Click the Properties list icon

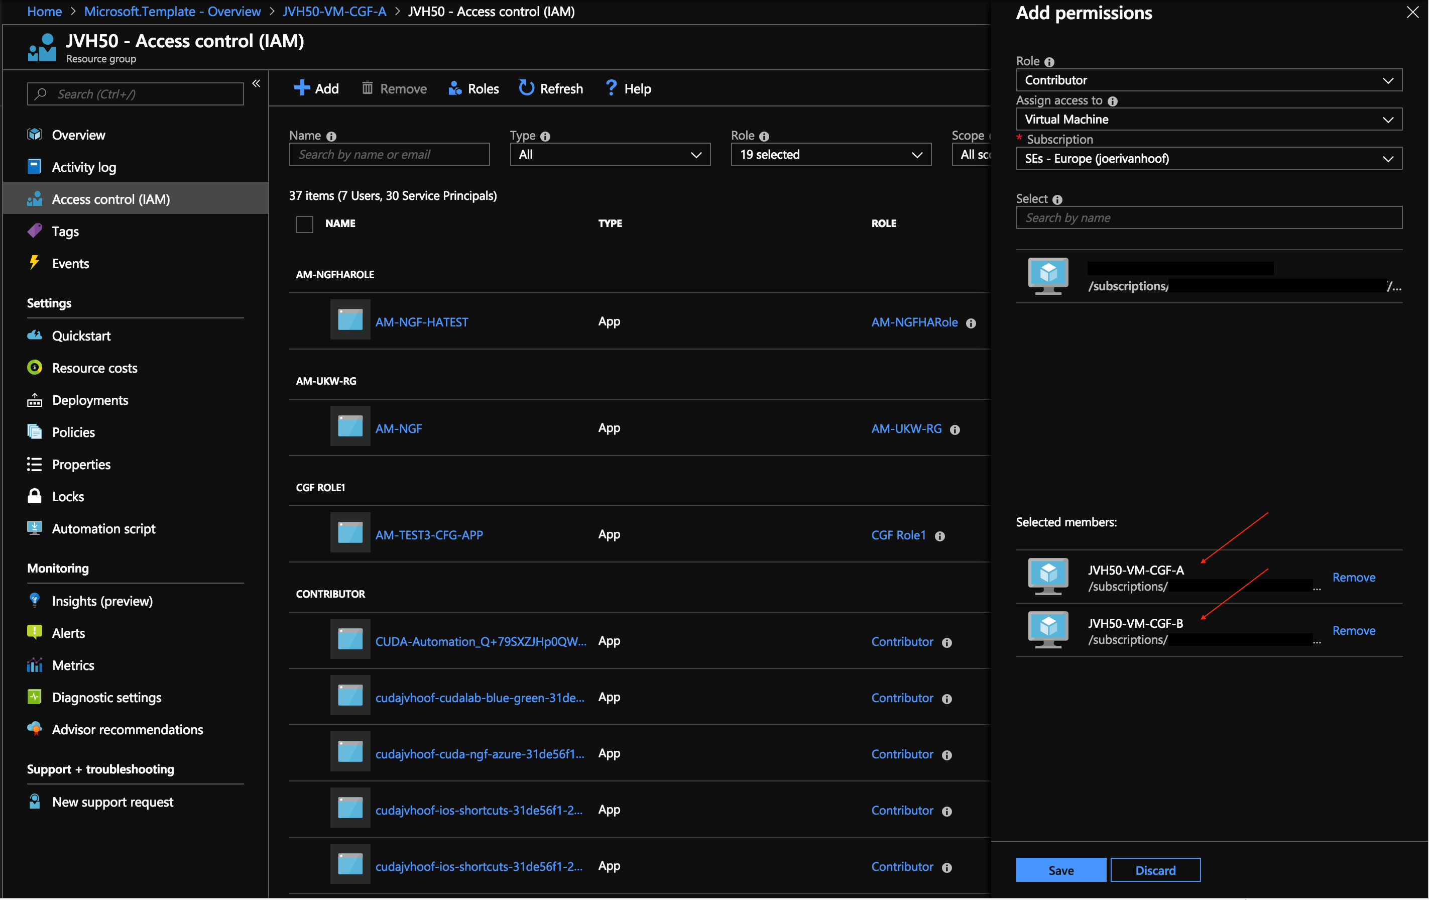[x=35, y=464]
